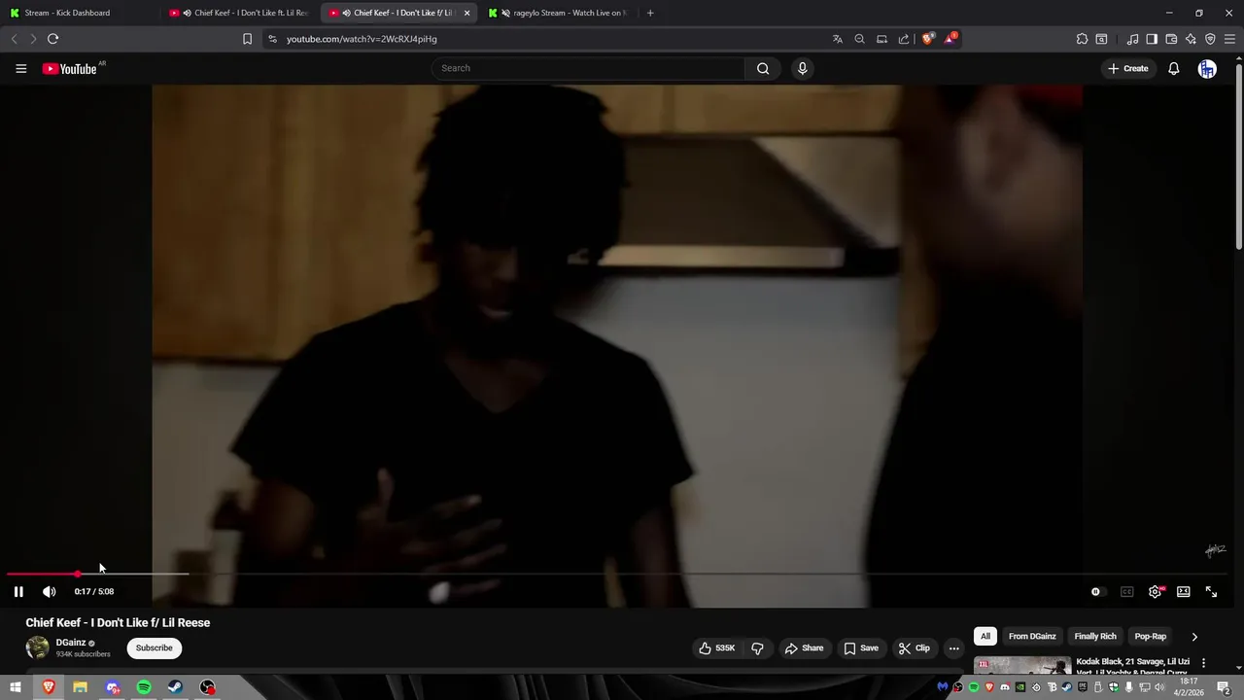
Task: Open YouTube guide hamburger menu
Action: click(20, 68)
